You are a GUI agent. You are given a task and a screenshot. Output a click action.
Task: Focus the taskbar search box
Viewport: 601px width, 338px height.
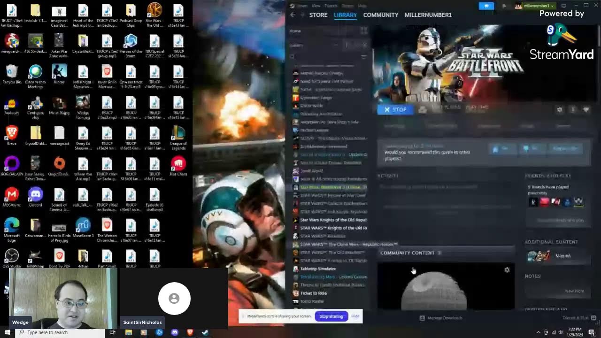pyautogui.click(x=60, y=332)
